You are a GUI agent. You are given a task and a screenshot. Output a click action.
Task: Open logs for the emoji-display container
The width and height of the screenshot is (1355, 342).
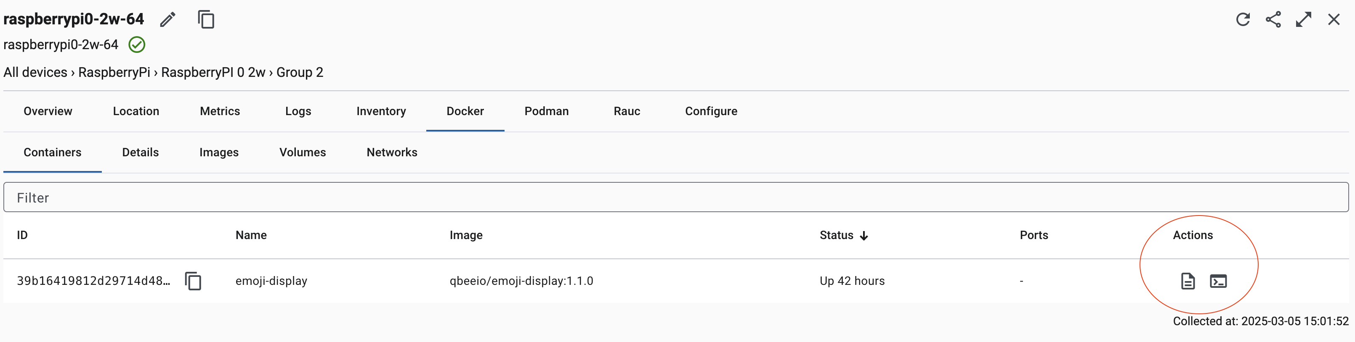pos(1187,281)
